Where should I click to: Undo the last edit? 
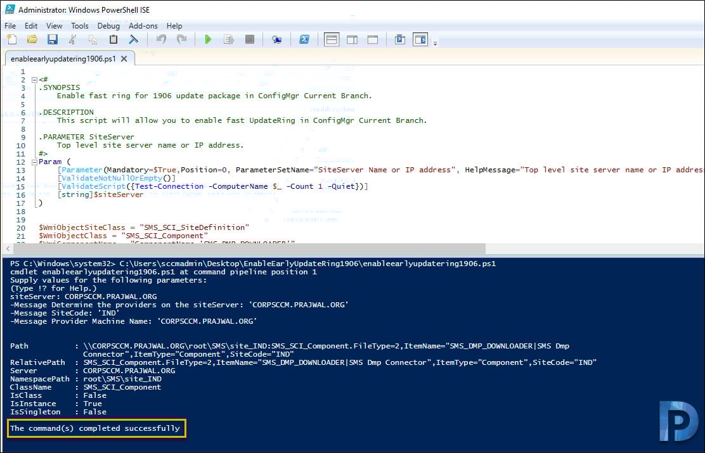[161, 39]
